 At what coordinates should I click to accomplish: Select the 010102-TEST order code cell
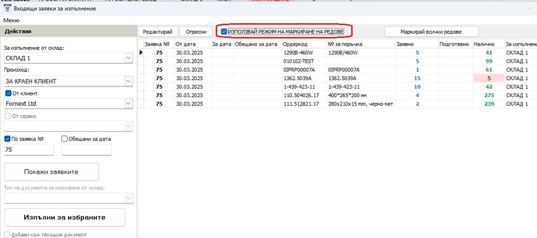304,61
